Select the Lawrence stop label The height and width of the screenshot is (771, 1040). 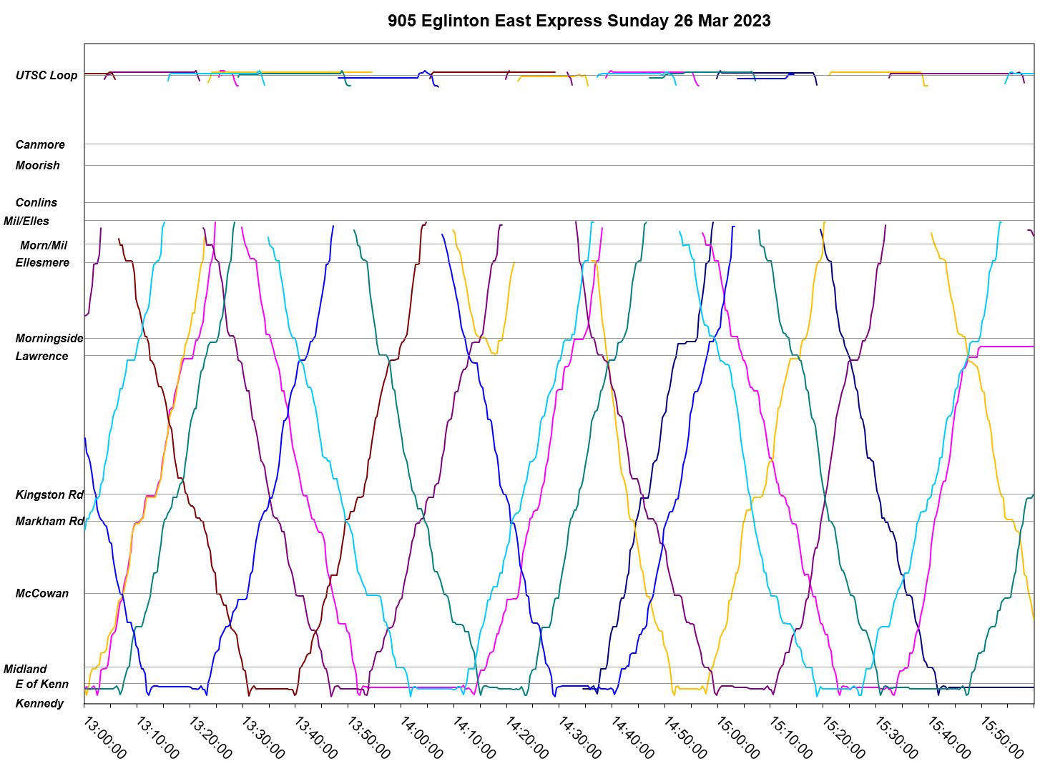coord(42,356)
